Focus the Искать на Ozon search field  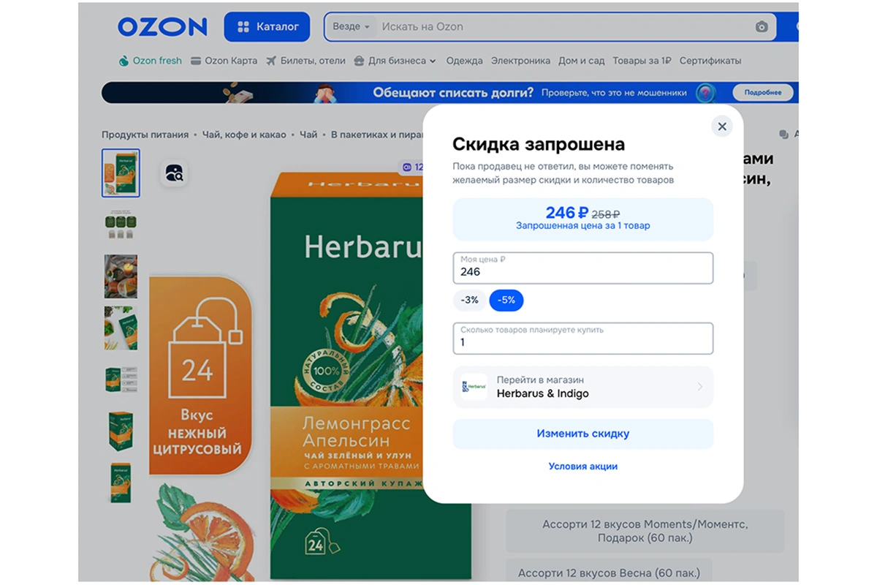point(563,27)
